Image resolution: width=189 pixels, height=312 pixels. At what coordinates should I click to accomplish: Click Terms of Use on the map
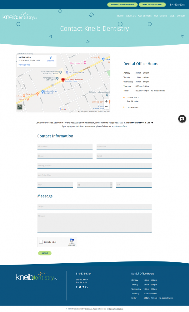point(93,112)
